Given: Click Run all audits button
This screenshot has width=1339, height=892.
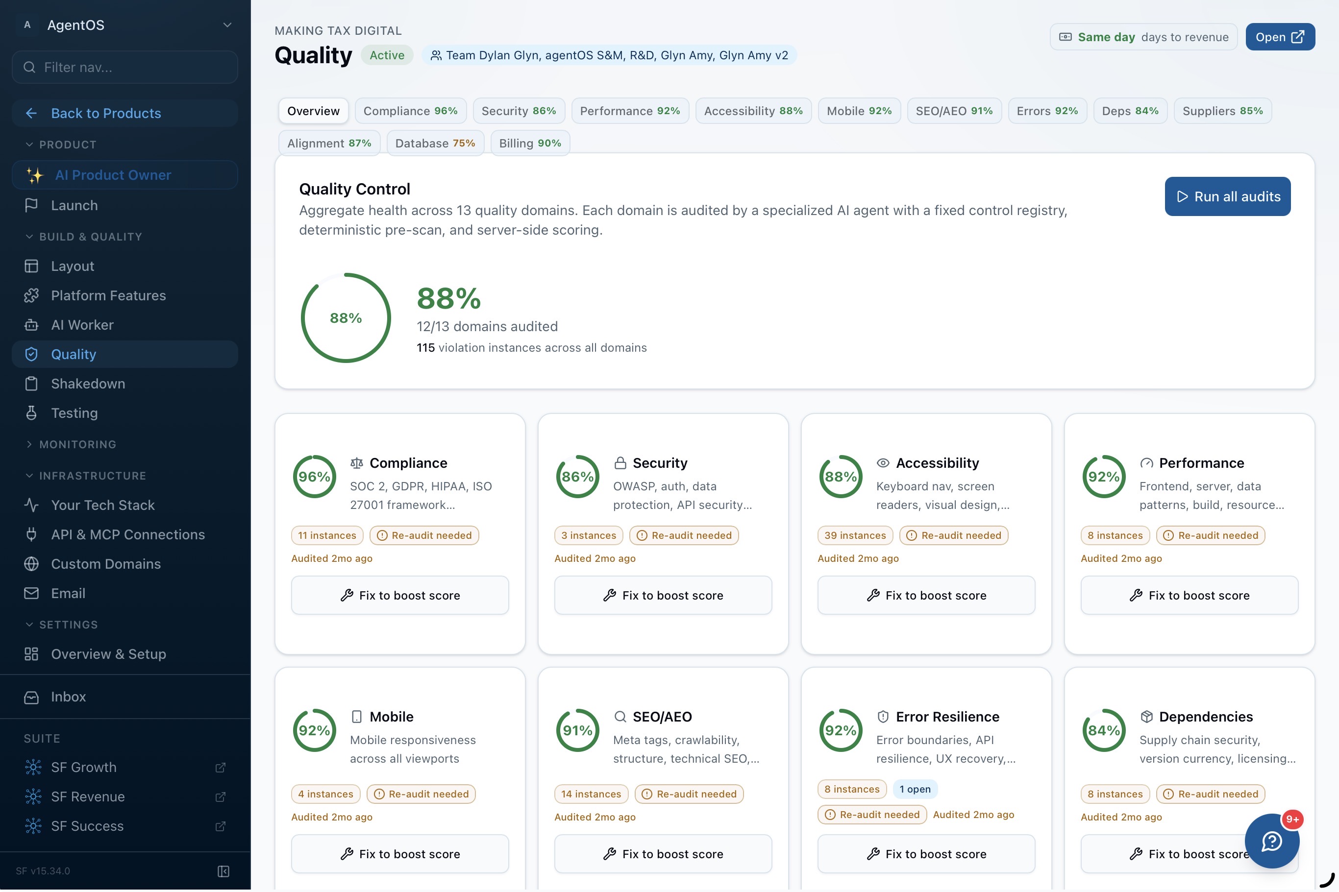Looking at the screenshot, I should (1227, 196).
